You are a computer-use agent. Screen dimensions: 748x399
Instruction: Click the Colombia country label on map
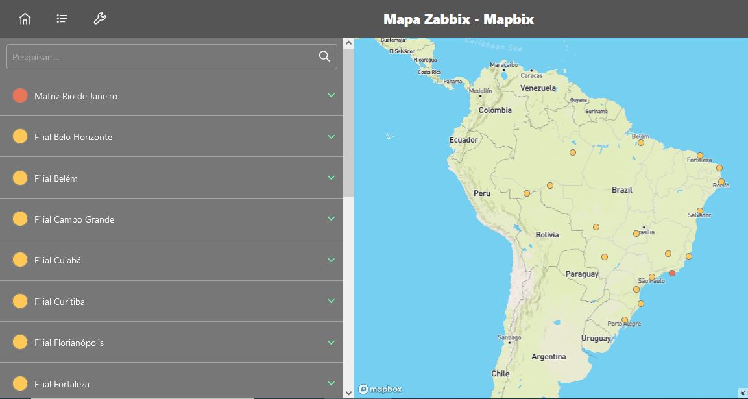coord(495,110)
